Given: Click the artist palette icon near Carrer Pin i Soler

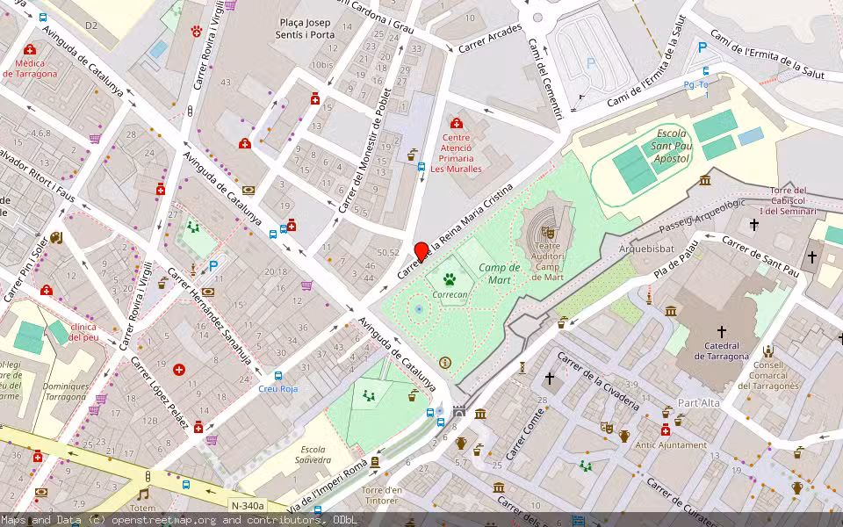Looking at the screenshot, I should pos(56,237).
